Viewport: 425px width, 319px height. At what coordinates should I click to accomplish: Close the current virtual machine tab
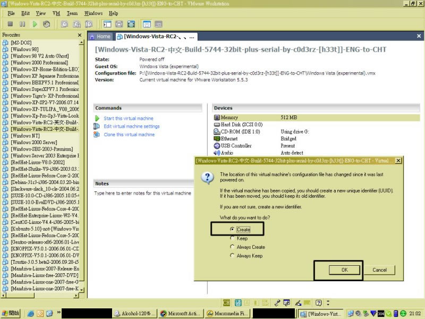[x=419, y=36]
